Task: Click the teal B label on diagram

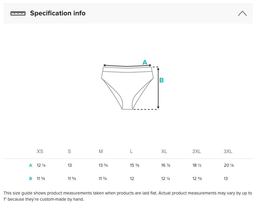Action: [x=161, y=80]
